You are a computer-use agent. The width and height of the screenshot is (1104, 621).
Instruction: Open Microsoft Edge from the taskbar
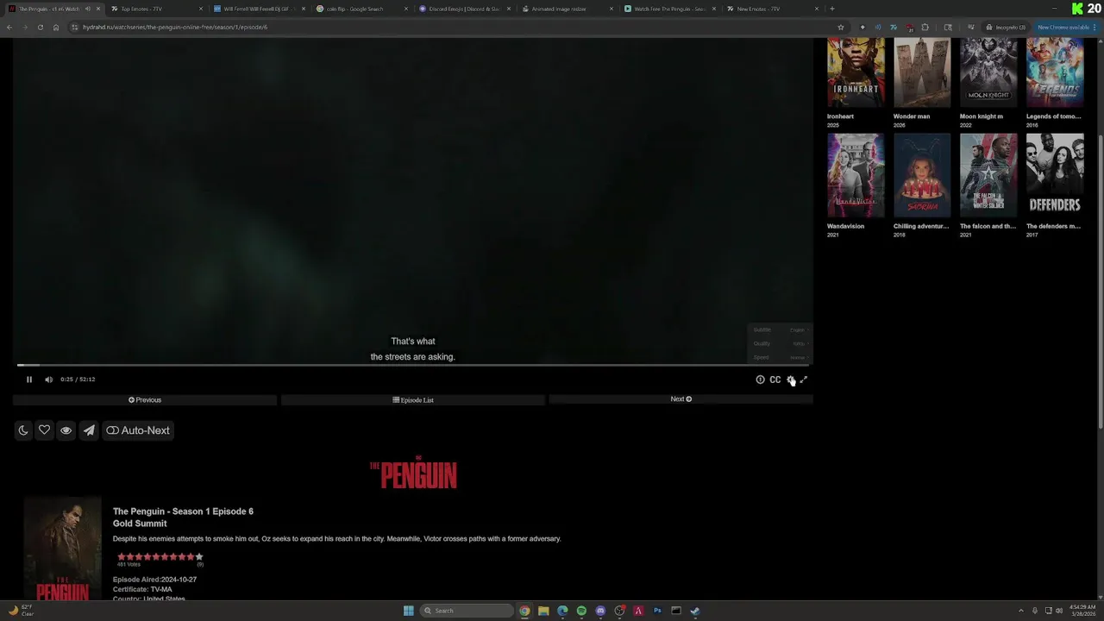click(562, 611)
